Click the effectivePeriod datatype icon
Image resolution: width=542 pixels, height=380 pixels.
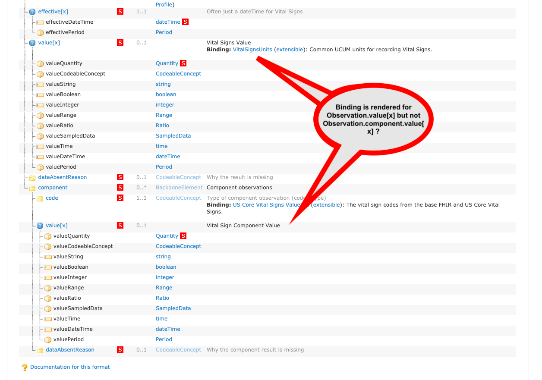pyautogui.click(x=40, y=32)
